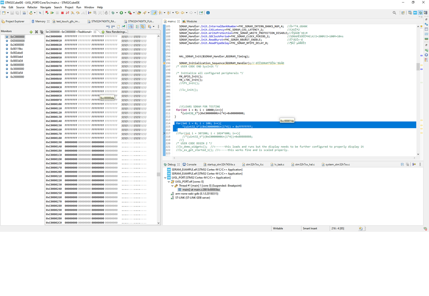Toggle Instruction Stepping Mode
429x296 pixels.
[x=89, y=13]
